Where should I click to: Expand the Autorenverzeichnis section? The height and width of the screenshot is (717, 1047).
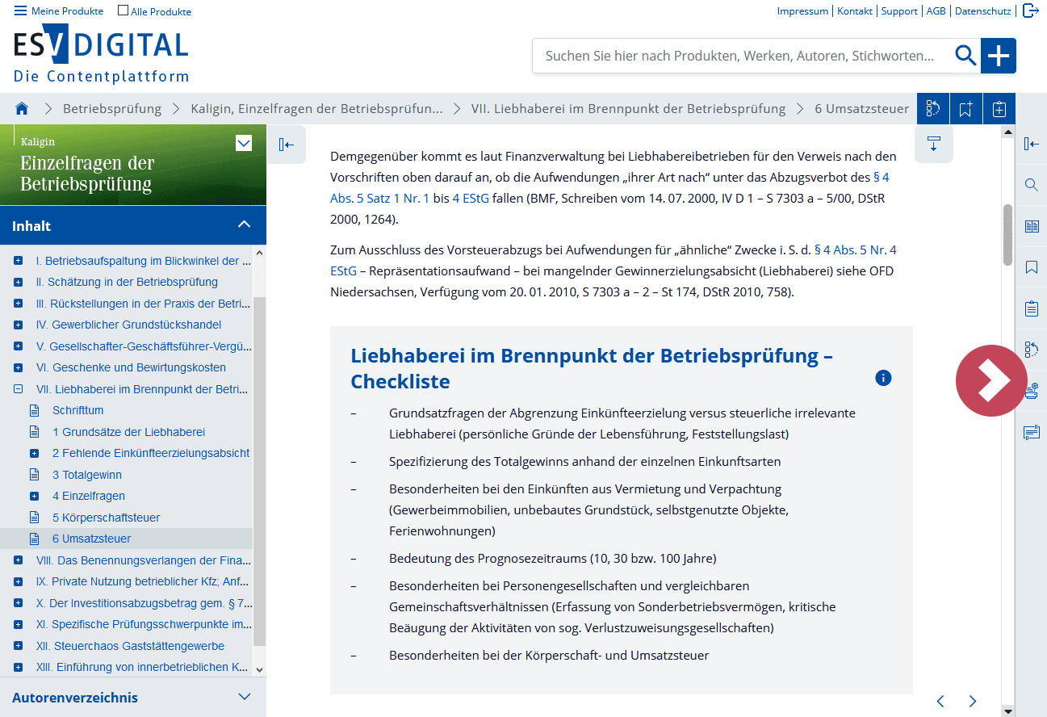tap(245, 697)
